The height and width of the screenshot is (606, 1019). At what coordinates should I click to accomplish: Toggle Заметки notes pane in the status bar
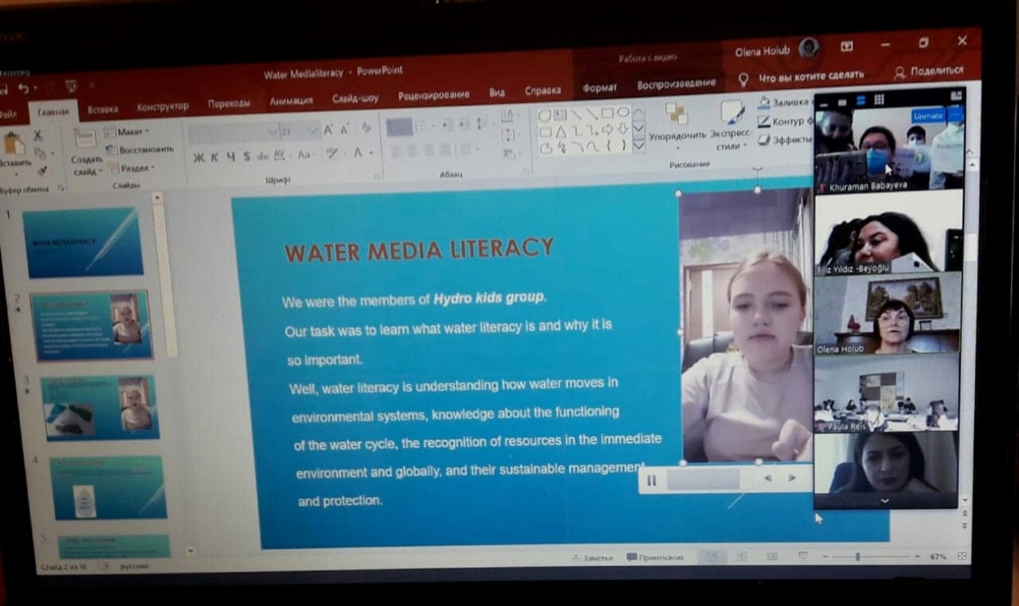[x=592, y=559]
